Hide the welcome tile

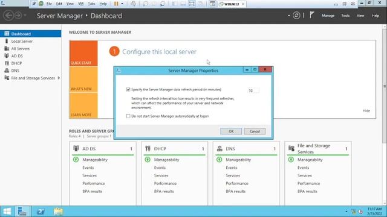(366, 111)
